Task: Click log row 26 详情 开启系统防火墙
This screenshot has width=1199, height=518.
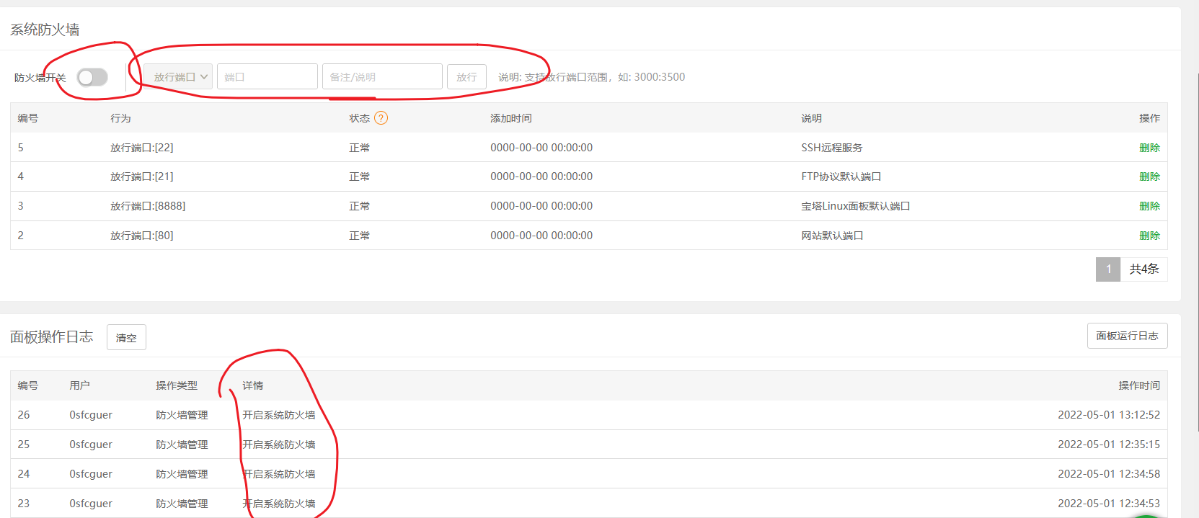Action: pyautogui.click(x=279, y=415)
